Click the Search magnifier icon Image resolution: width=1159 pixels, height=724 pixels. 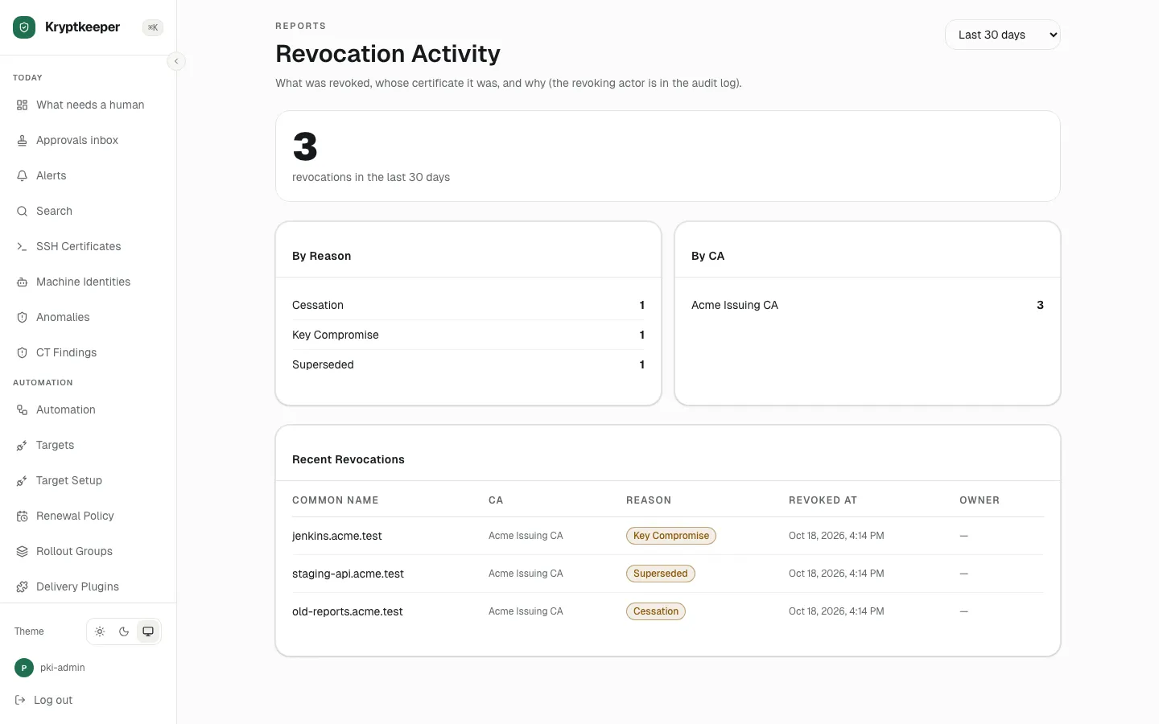click(23, 212)
